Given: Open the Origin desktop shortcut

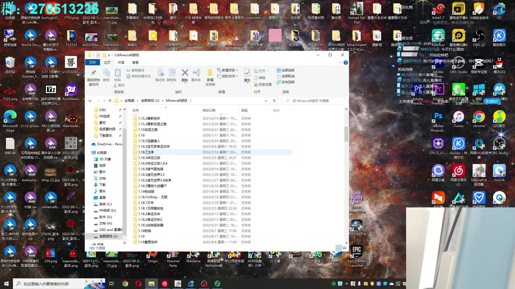Looking at the screenshot, I should coord(152,257).
